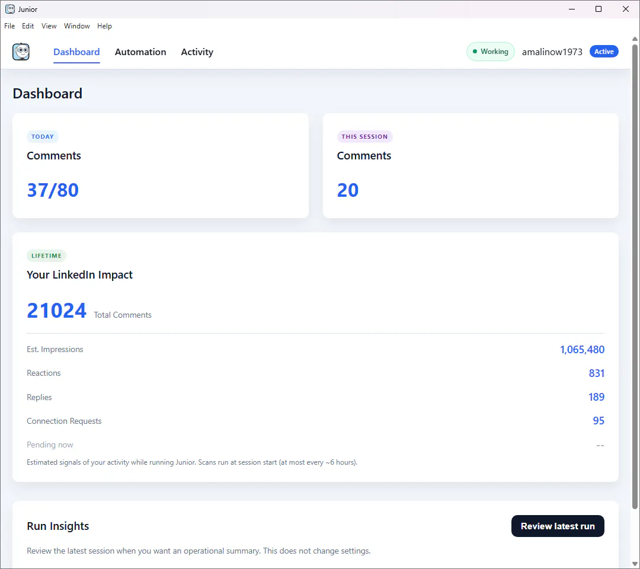Click the Reactions label
This screenshot has width=640, height=569.
click(43, 373)
